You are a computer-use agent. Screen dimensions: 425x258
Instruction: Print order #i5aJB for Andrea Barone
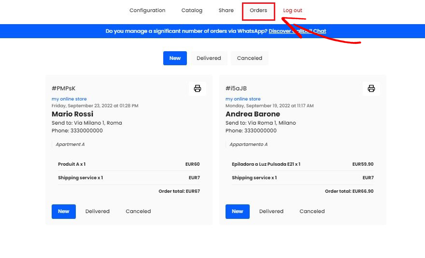[x=371, y=88]
